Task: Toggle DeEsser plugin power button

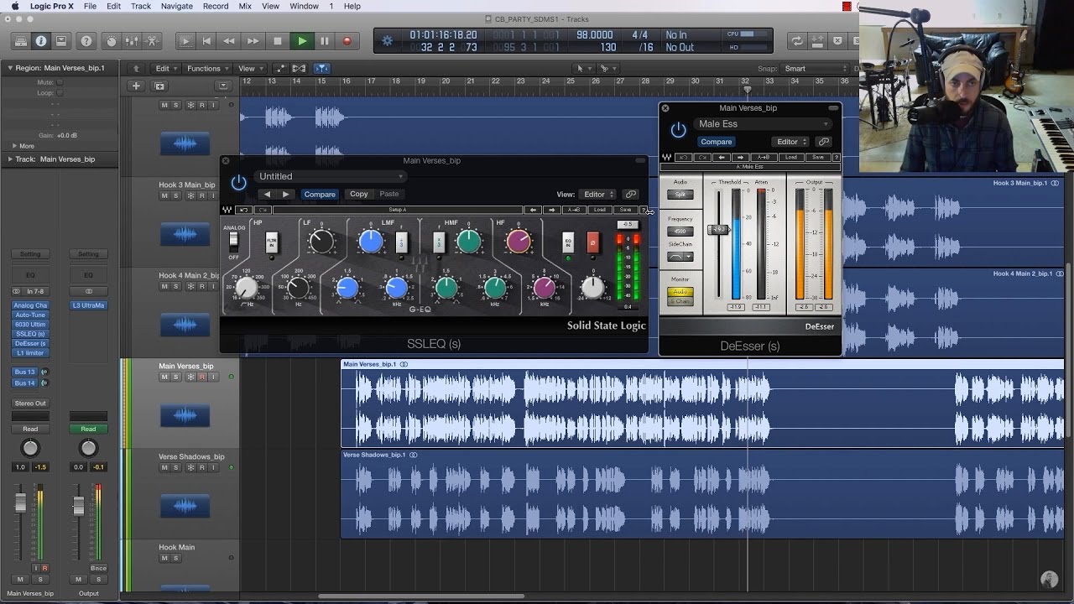Action: pos(678,130)
